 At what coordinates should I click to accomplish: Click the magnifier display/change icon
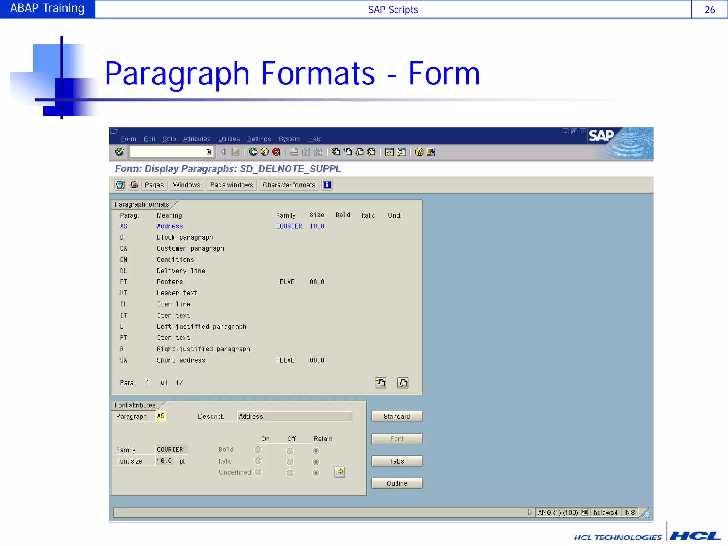click(120, 185)
